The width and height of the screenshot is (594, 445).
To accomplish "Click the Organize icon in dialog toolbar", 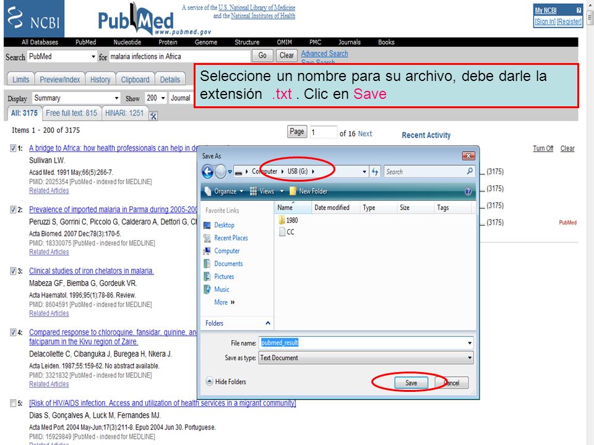I will [208, 191].
